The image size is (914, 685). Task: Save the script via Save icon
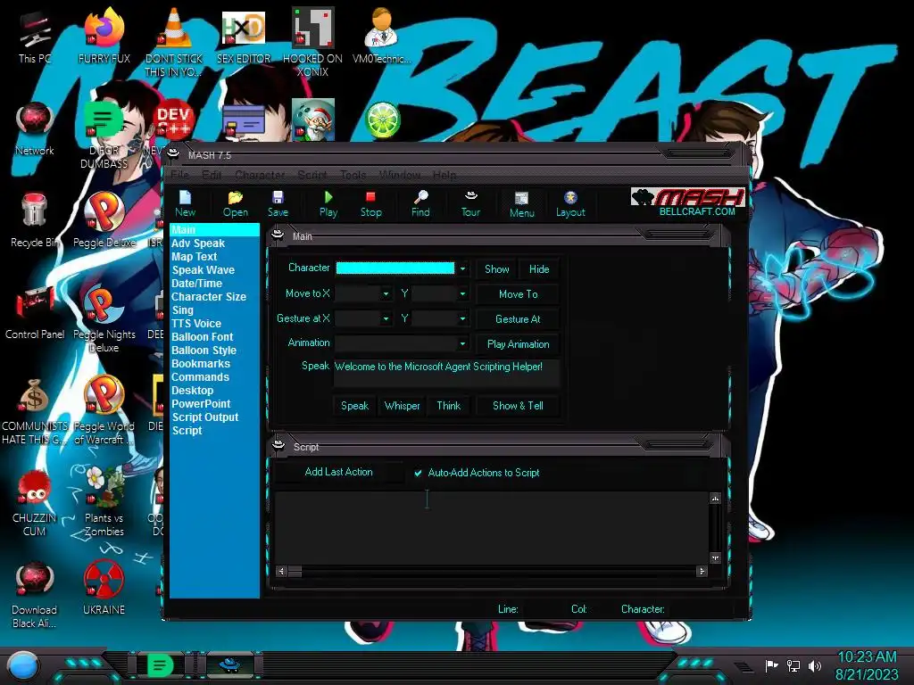tap(278, 204)
